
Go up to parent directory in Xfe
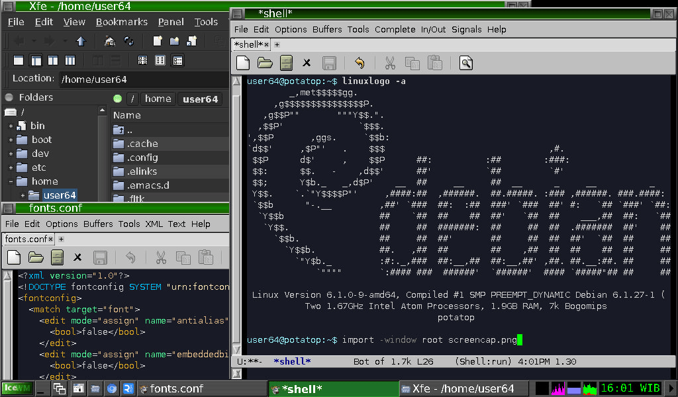(x=81, y=41)
